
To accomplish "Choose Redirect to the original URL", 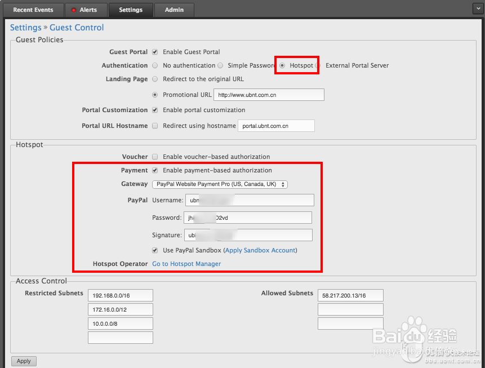I will 155,79.
